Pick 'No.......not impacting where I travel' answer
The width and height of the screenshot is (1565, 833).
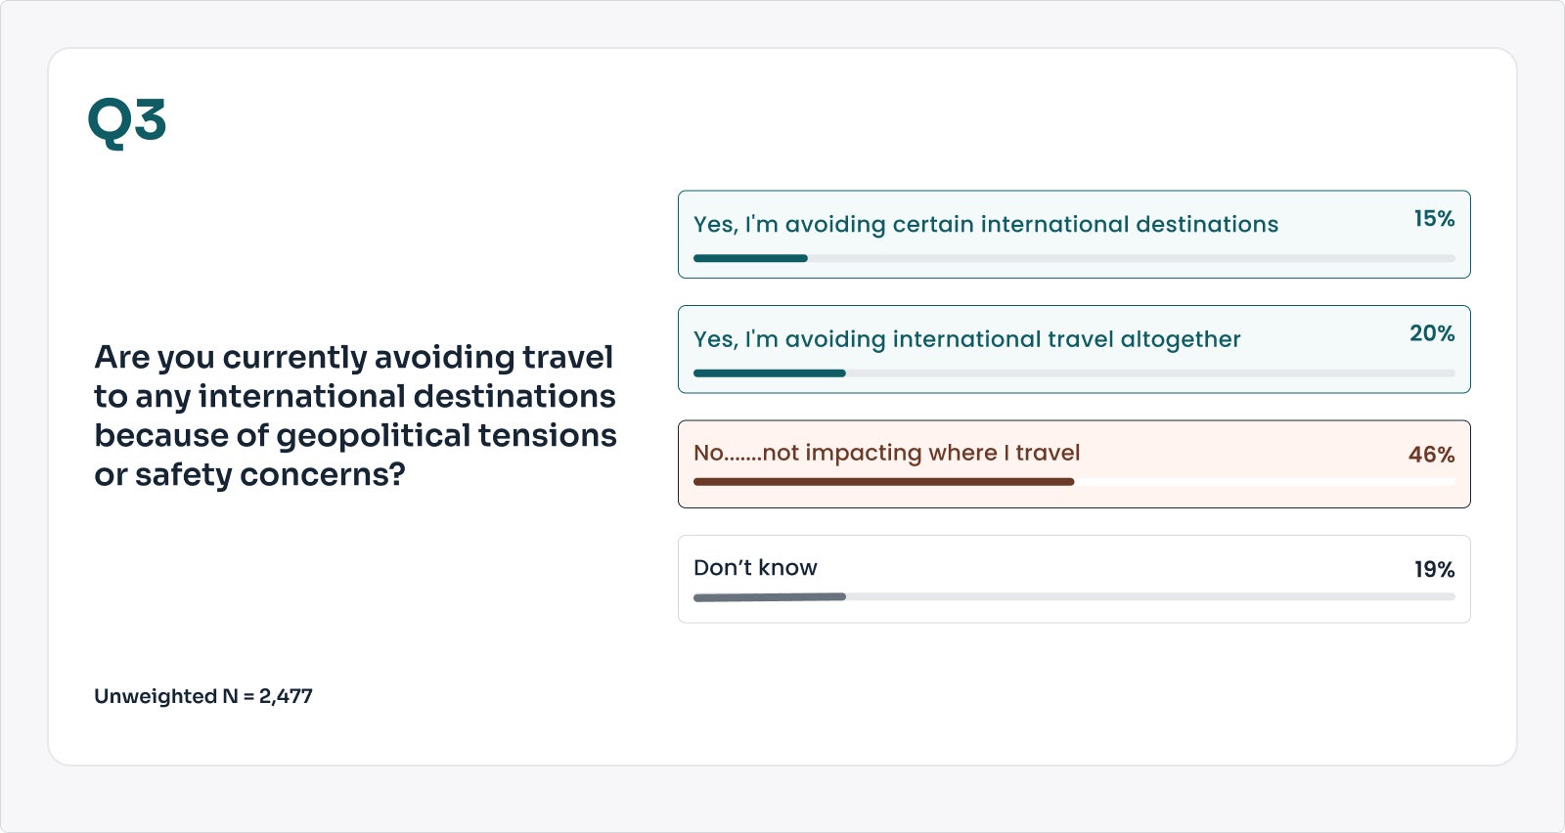tap(886, 453)
